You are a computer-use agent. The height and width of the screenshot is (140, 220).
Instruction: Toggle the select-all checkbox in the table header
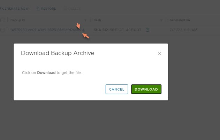click(x=2, y=20)
